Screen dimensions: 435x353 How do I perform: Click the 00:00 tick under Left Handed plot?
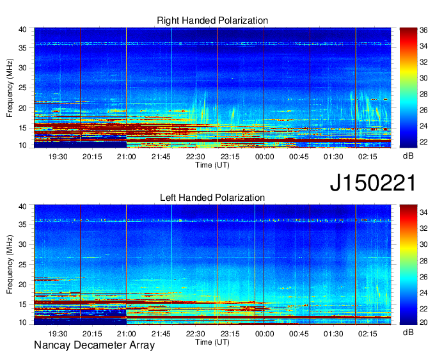tap(264, 334)
